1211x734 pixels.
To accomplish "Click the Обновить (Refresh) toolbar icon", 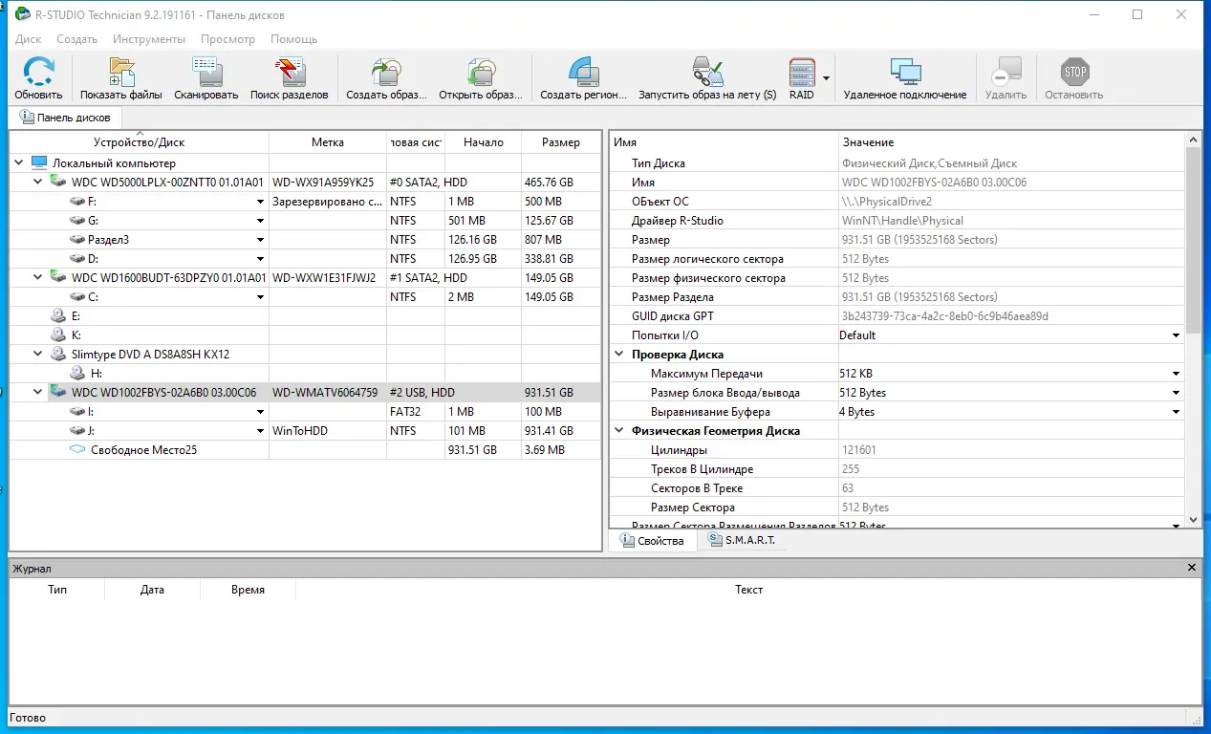I will pos(37,76).
